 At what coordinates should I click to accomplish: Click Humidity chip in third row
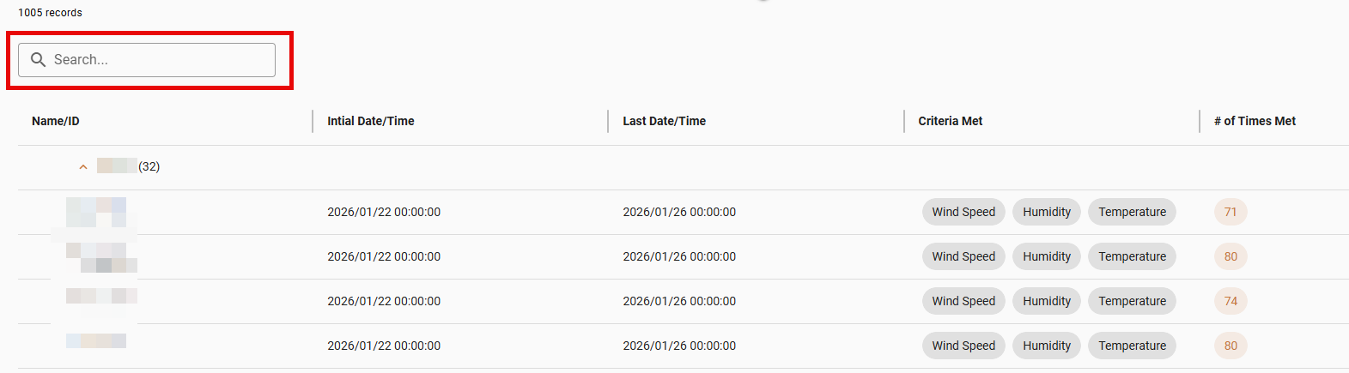click(x=1046, y=301)
